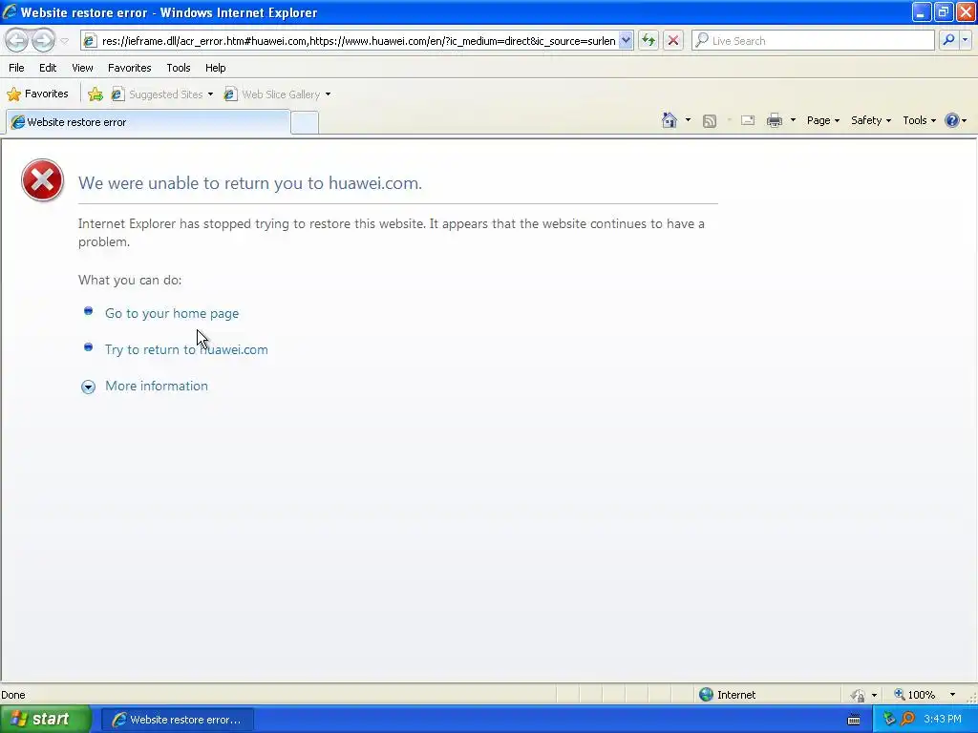Click the green Refresh button
The image size is (978, 733).
coord(648,41)
